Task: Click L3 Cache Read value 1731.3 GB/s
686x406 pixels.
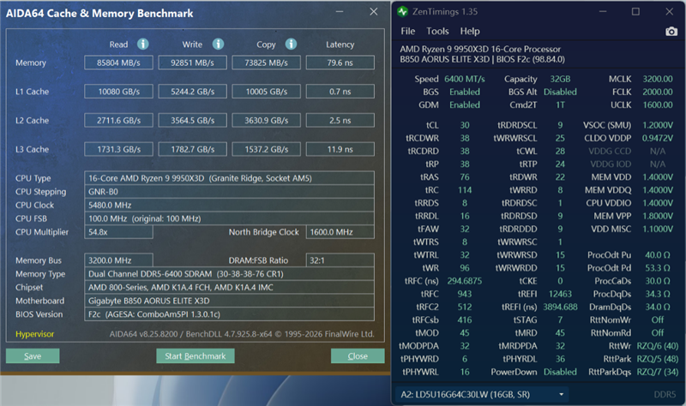Action: (118, 149)
